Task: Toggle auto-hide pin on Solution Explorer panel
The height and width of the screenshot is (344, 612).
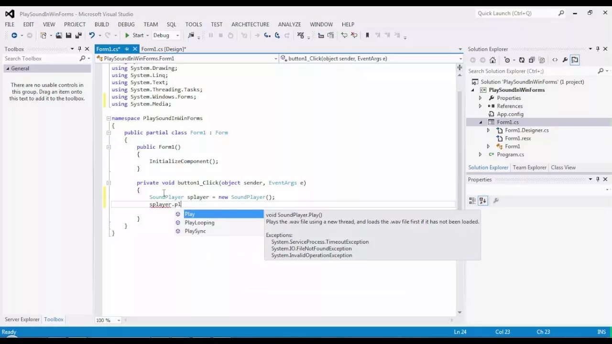Action: (598, 49)
